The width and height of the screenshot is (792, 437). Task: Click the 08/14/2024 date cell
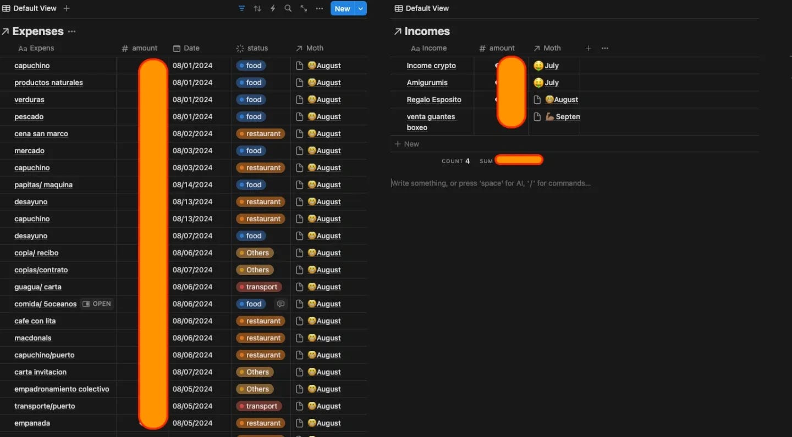tap(193, 185)
